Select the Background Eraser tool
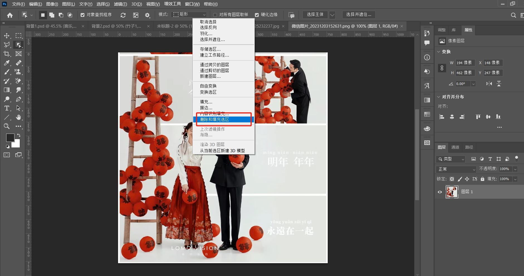 [18, 81]
